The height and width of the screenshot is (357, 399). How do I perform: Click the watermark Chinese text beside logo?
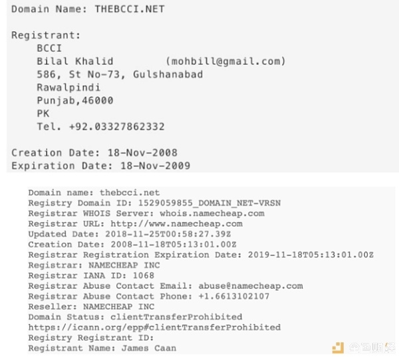click(x=372, y=348)
